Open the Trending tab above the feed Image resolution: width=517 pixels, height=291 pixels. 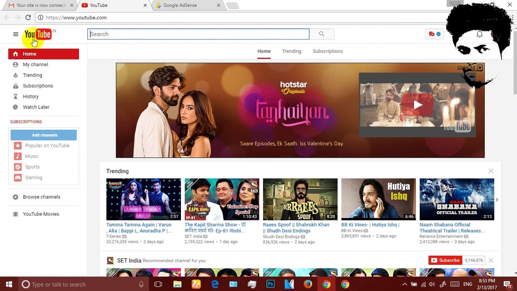[x=292, y=51]
